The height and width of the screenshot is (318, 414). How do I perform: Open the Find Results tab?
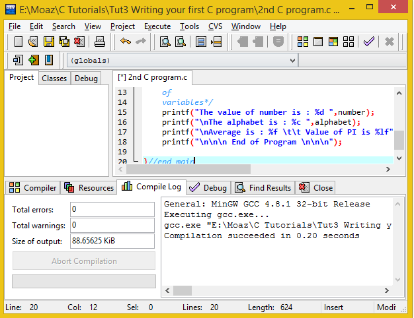tap(263, 188)
